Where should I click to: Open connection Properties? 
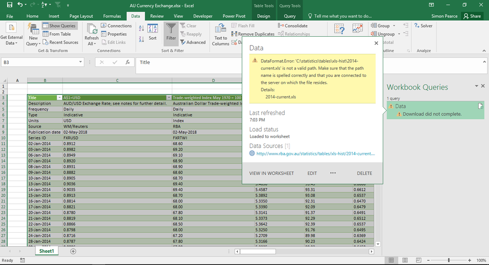coord(114,34)
